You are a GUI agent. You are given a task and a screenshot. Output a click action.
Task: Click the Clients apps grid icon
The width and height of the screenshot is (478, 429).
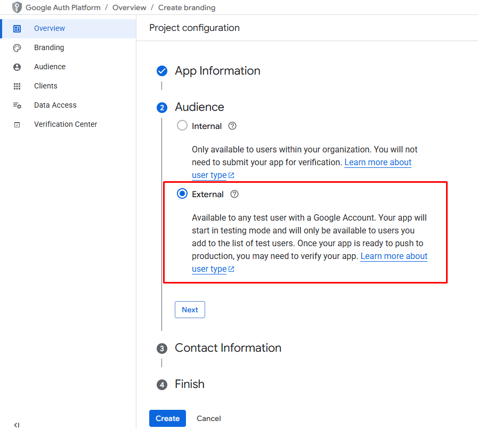coord(17,86)
